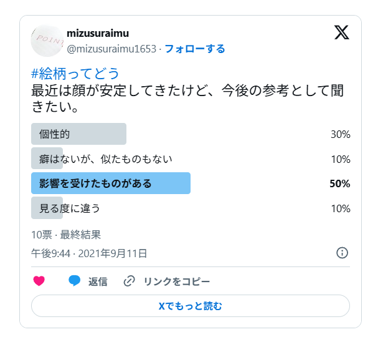Click the Xでもっと読む button
The image size is (378, 342).
[x=190, y=306]
